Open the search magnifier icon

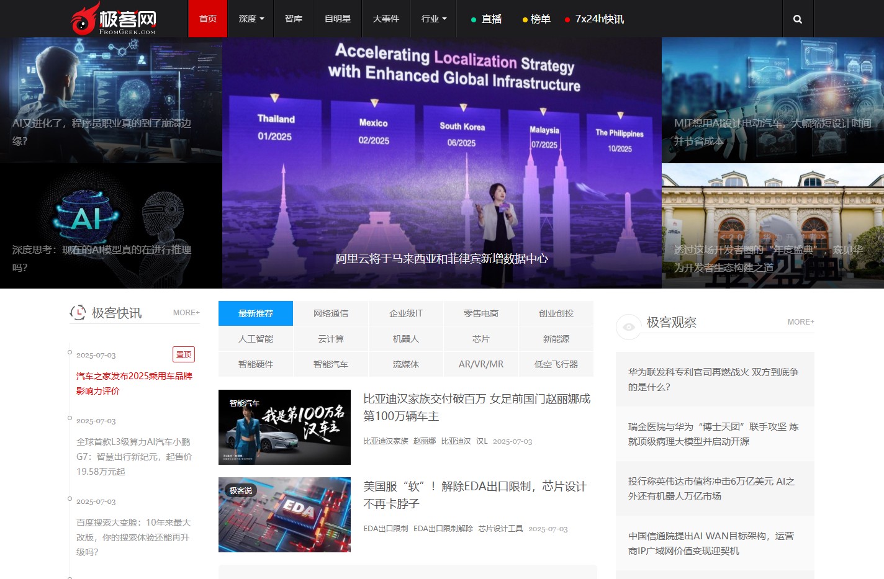(798, 19)
